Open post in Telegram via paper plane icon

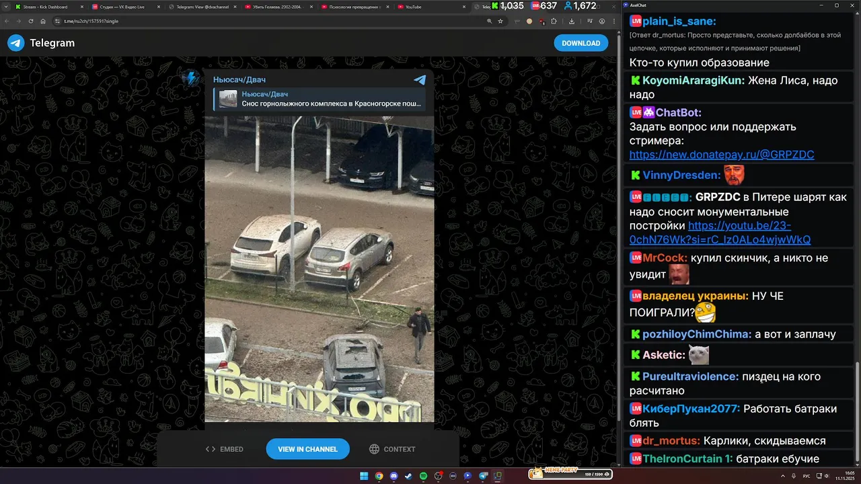tap(420, 79)
